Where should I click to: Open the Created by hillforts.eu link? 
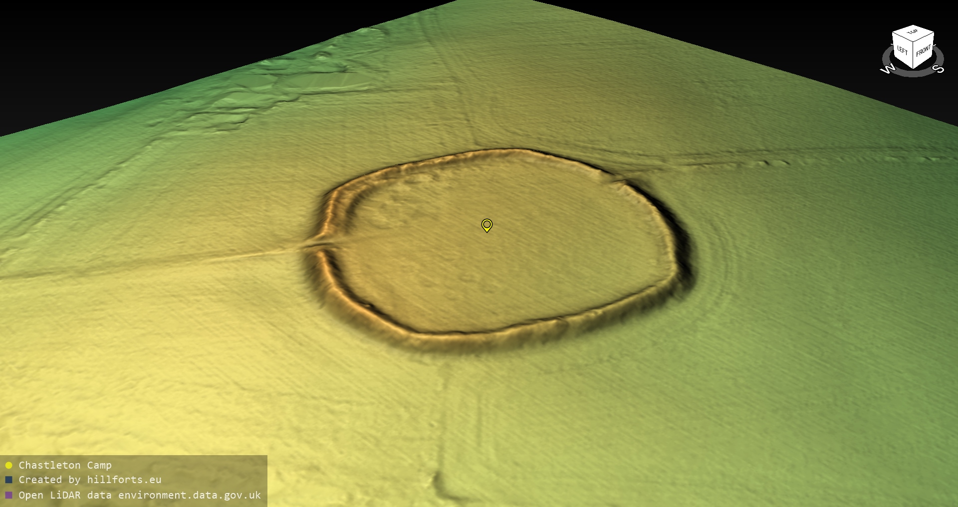coord(90,480)
